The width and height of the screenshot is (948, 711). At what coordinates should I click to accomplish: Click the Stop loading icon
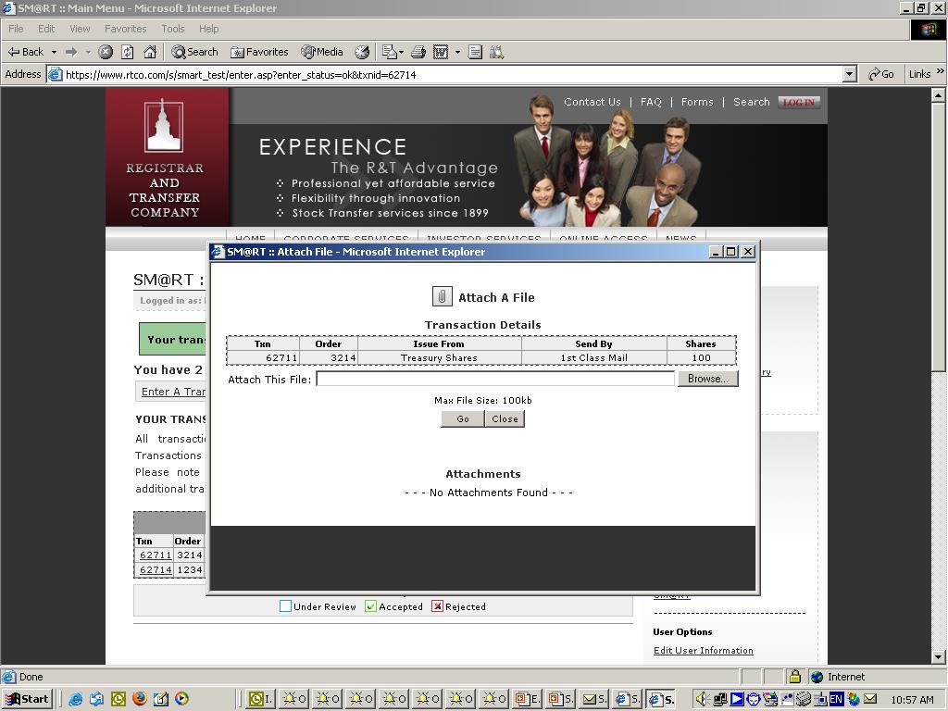coord(106,52)
